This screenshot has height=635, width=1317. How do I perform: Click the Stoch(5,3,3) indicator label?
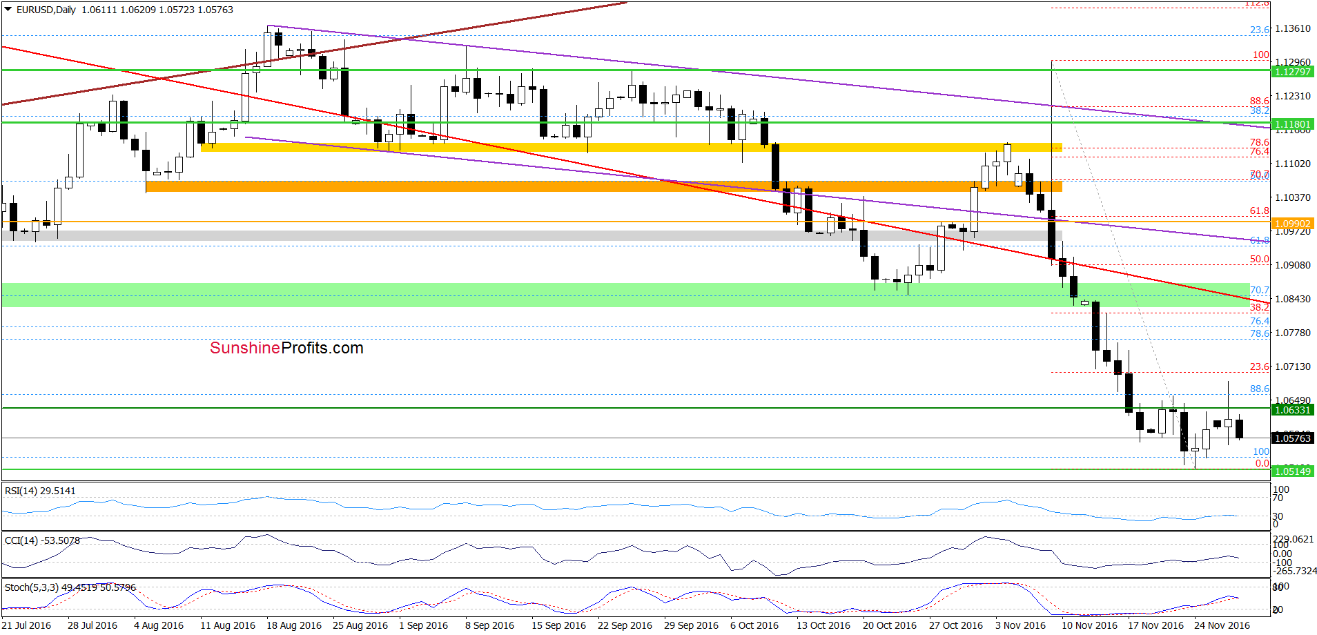point(70,587)
